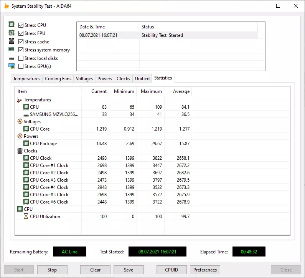
Task: Open the Voltages tab
Action: [84, 79]
